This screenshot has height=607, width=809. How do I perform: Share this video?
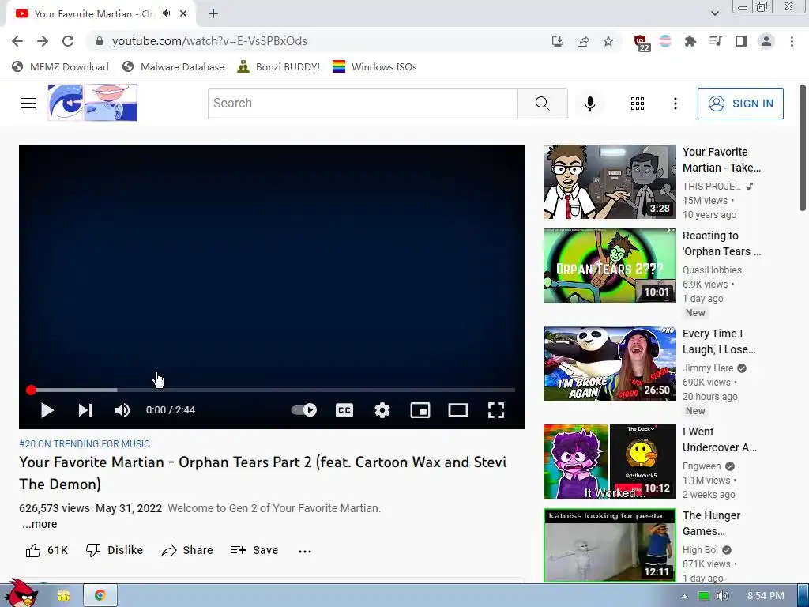[x=186, y=550]
